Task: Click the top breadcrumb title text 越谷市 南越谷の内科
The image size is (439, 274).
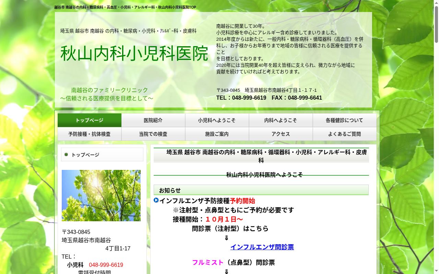Action: [125, 7]
